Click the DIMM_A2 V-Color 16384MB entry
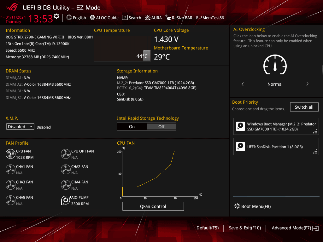 pos(38,84)
